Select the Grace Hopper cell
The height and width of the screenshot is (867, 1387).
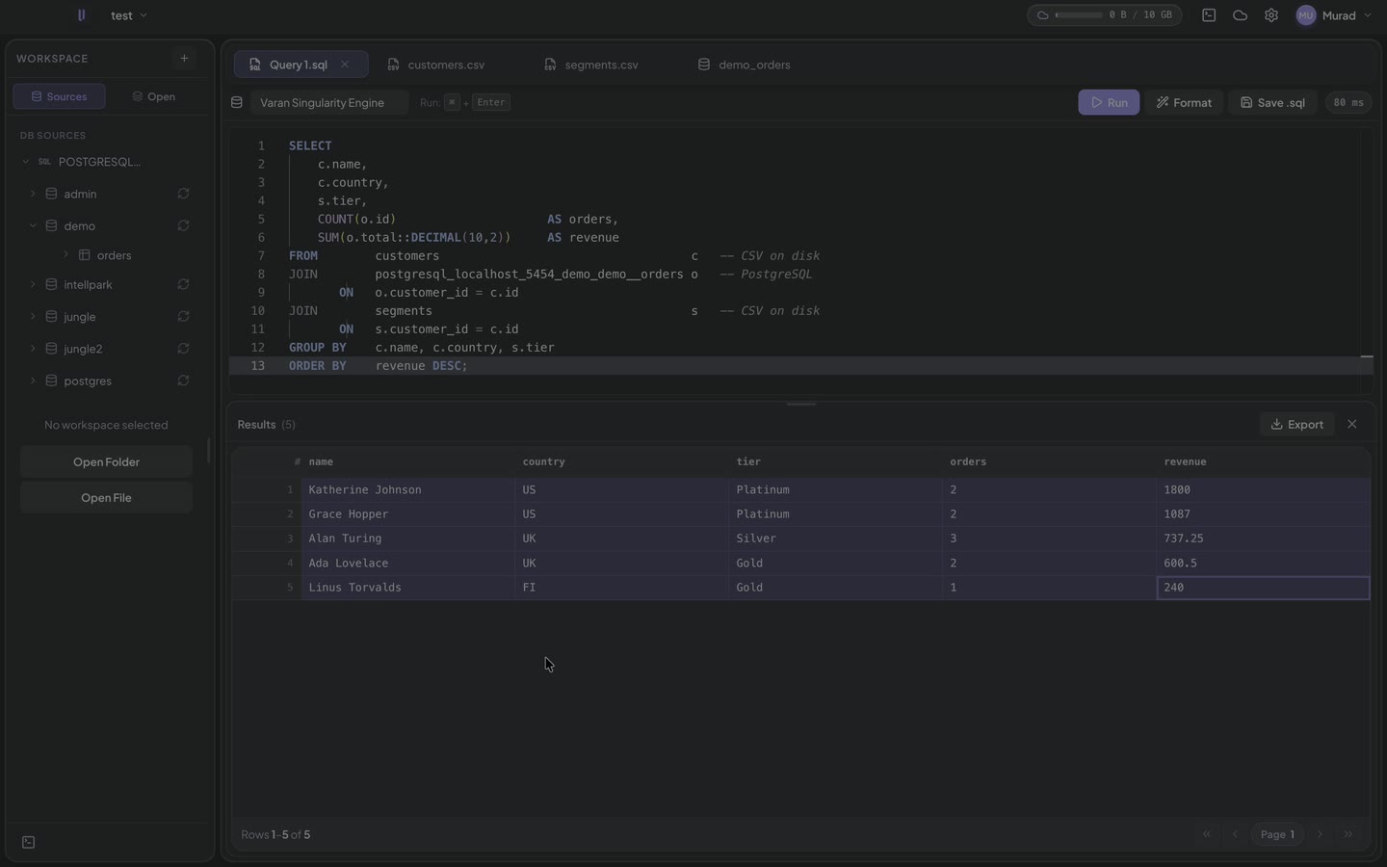408,514
